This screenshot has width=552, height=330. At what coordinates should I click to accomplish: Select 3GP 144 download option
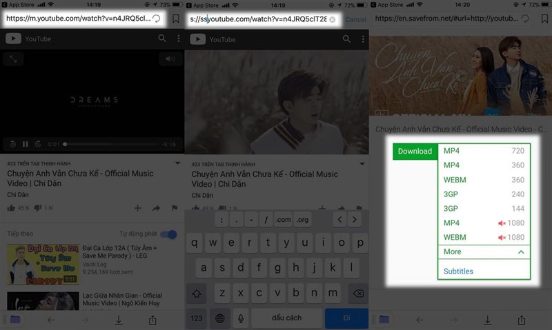point(484,209)
